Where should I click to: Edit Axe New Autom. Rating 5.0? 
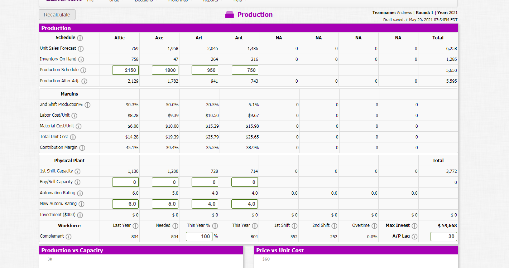tap(165, 204)
